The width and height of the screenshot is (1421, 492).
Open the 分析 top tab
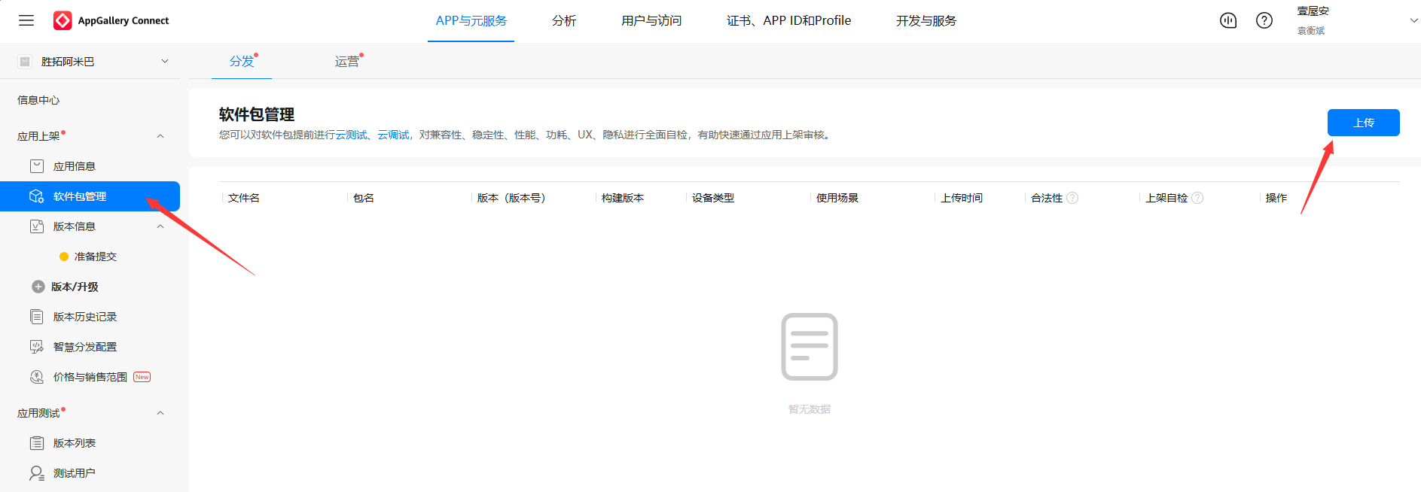(x=564, y=20)
